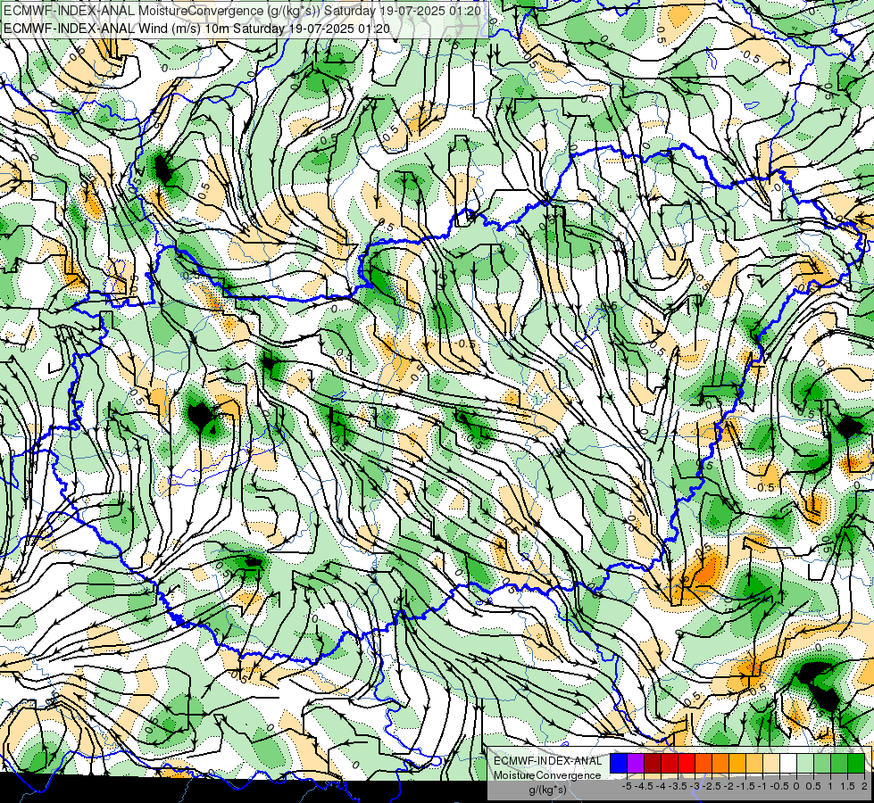Click the legend tick value 1.5
The width and height of the screenshot is (874, 803).
[848, 786]
